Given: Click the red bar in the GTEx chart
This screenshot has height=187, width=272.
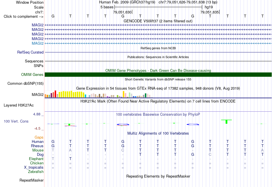Looking at the screenshot, I should pos(55,94).
